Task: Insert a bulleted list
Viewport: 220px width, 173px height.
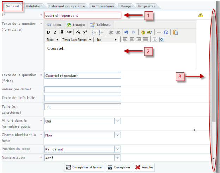Action: click(x=94, y=32)
